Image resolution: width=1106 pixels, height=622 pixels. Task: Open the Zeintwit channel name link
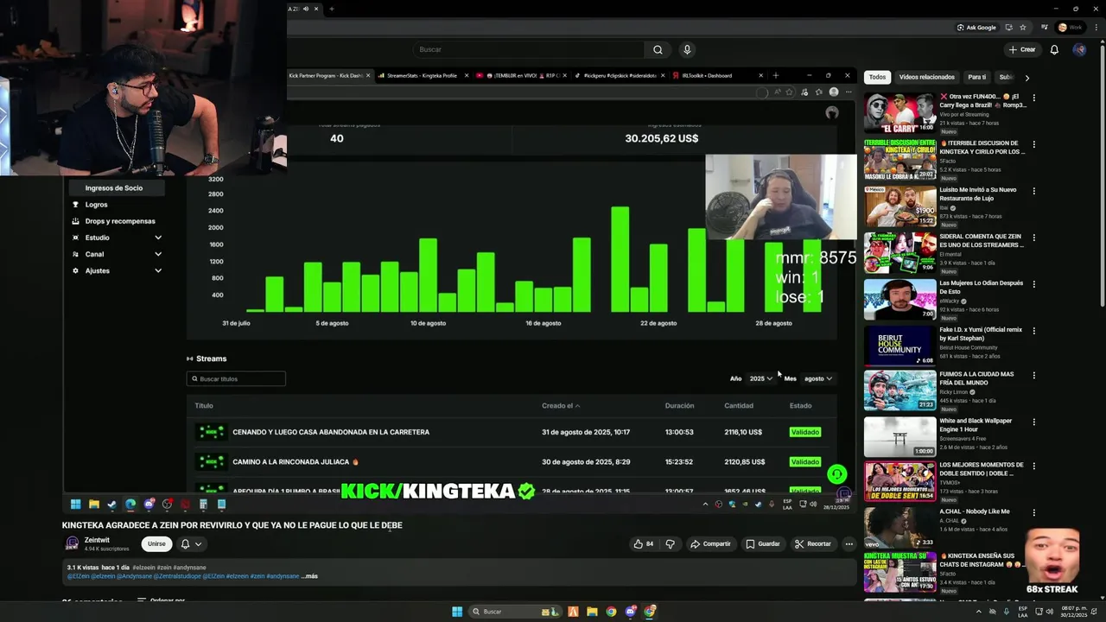click(97, 540)
